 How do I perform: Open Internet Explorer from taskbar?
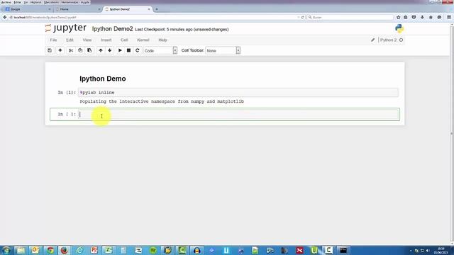tap(79, 250)
